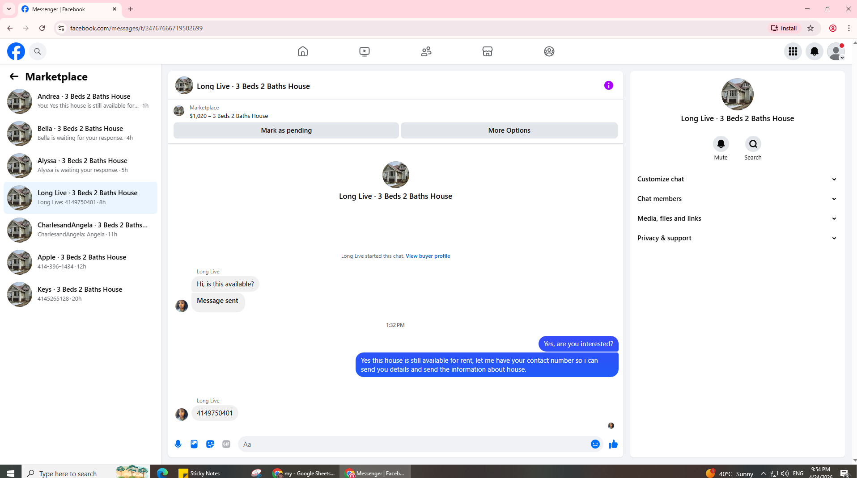This screenshot has height=478, width=857.
Task: Go back from Marketplace chats with arrow
Action: coord(14,77)
